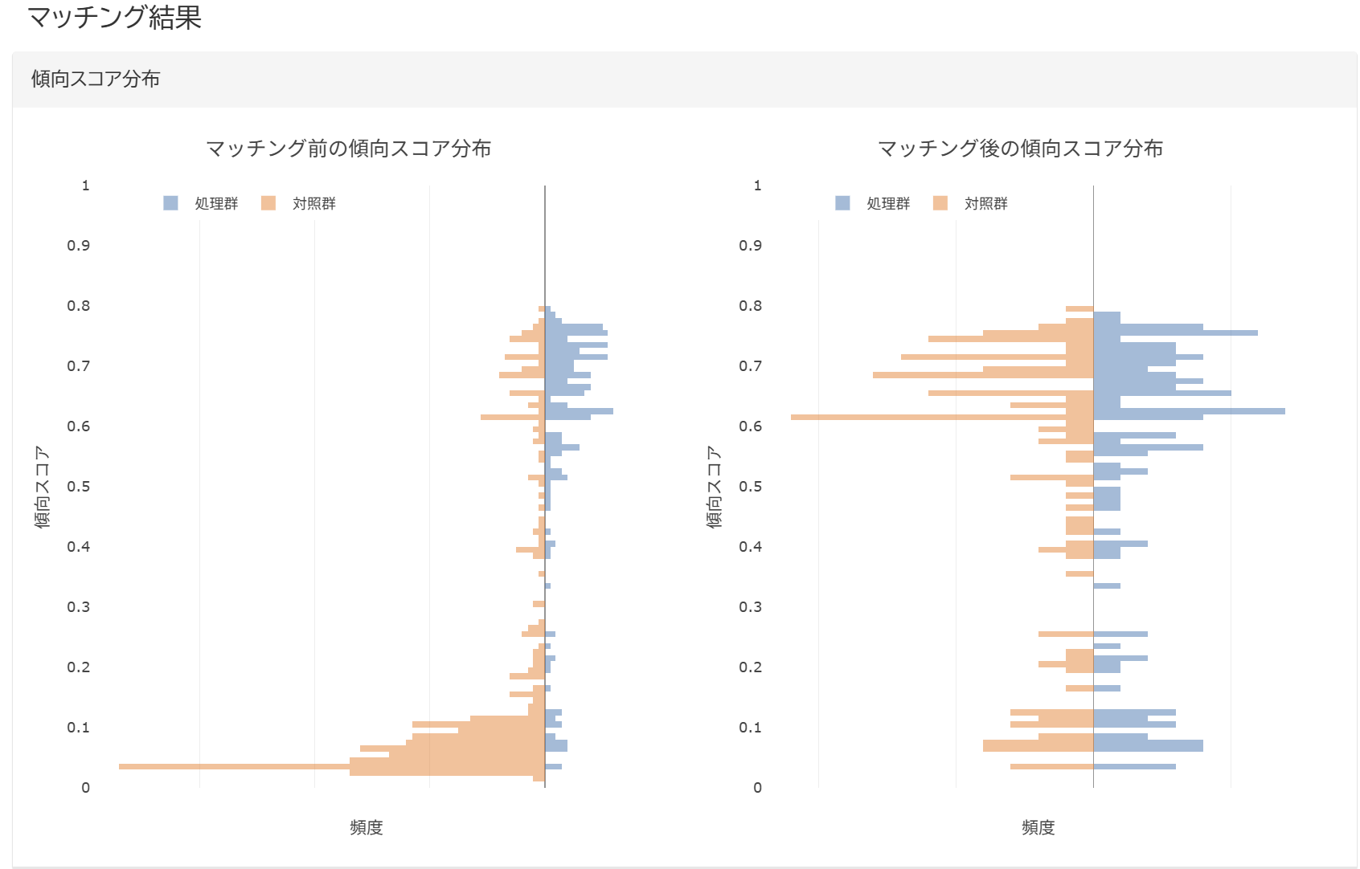Click the 頻度 axis label under left chart
This screenshot has width=1360, height=869.
coord(366,827)
